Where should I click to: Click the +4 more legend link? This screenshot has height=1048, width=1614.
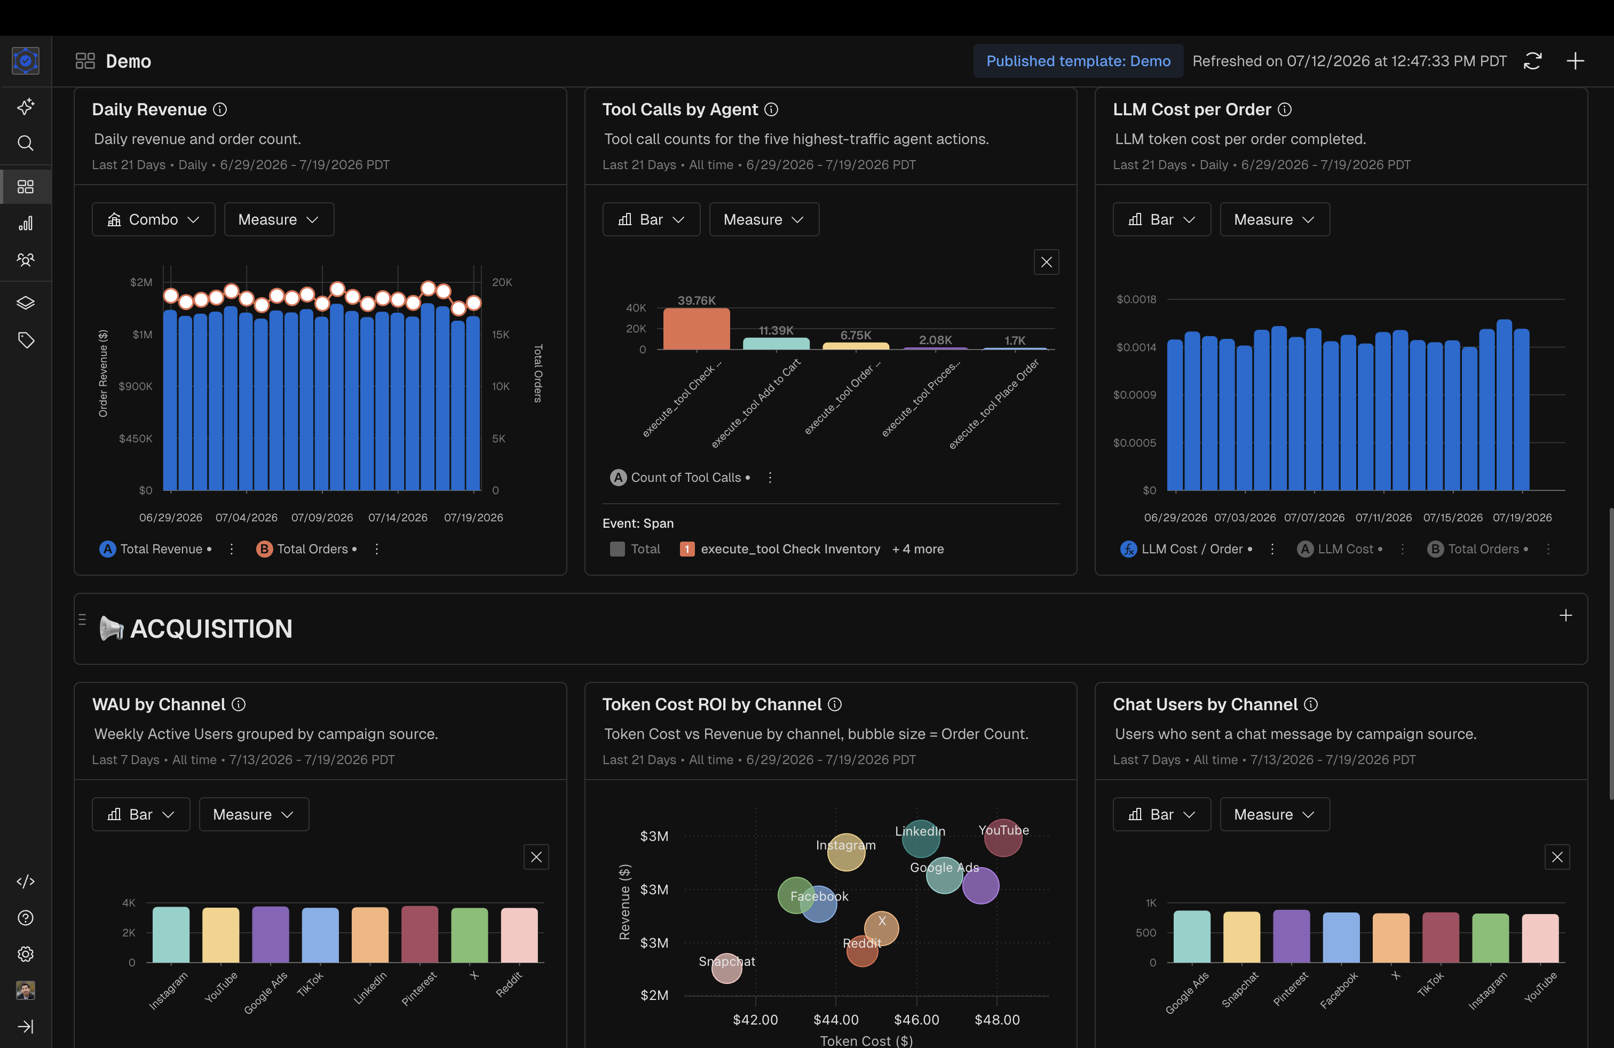(917, 549)
